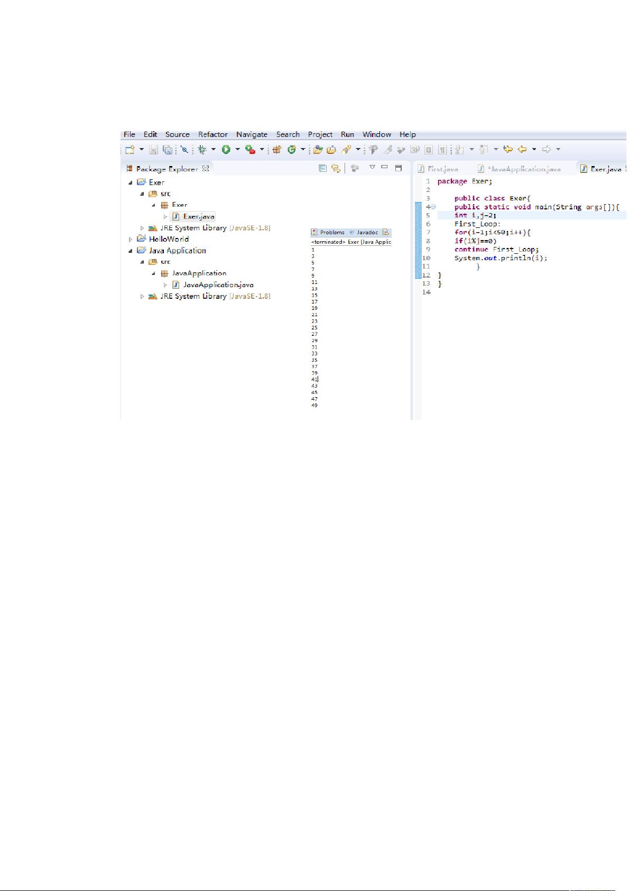This screenshot has width=630, height=891.
Task: Click the New Java Class icon
Action: pos(291,150)
